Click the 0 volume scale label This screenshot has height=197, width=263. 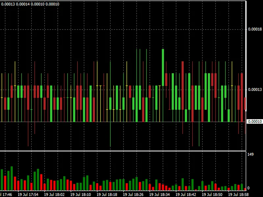tap(249, 188)
